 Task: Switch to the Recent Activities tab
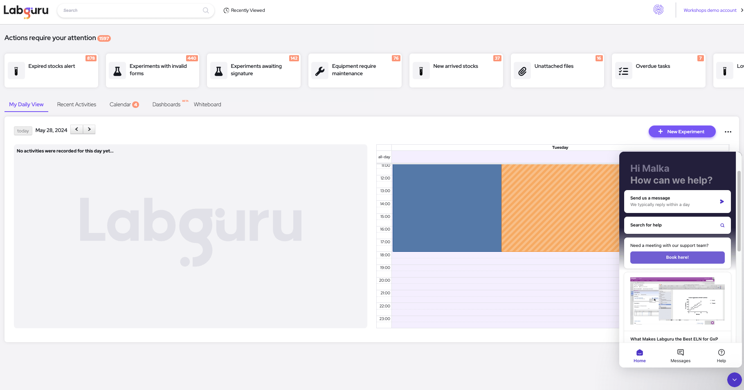click(76, 104)
